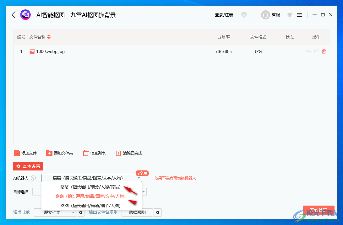Open filename rule gear settings
The image size is (343, 225).
(158, 212)
